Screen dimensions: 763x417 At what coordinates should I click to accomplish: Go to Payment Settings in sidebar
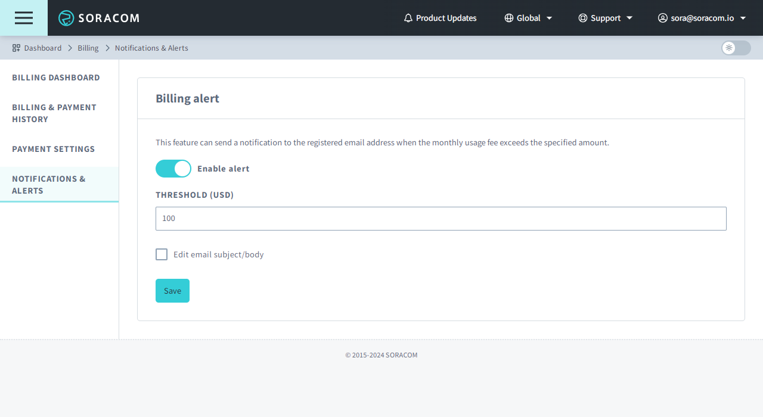[54, 149]
